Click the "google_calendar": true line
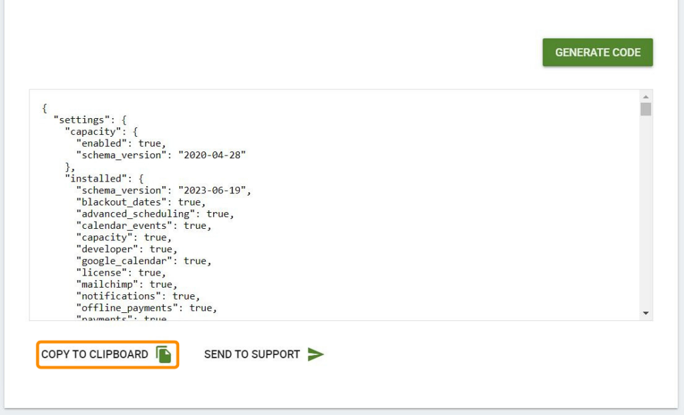This screenshot has width=684, height=415. 144,261
